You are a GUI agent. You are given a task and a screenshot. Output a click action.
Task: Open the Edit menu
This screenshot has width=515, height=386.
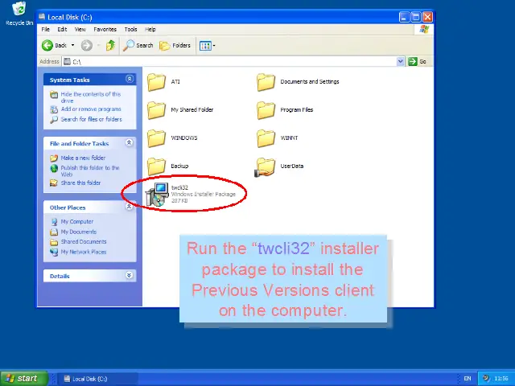(x=62, y=30)
